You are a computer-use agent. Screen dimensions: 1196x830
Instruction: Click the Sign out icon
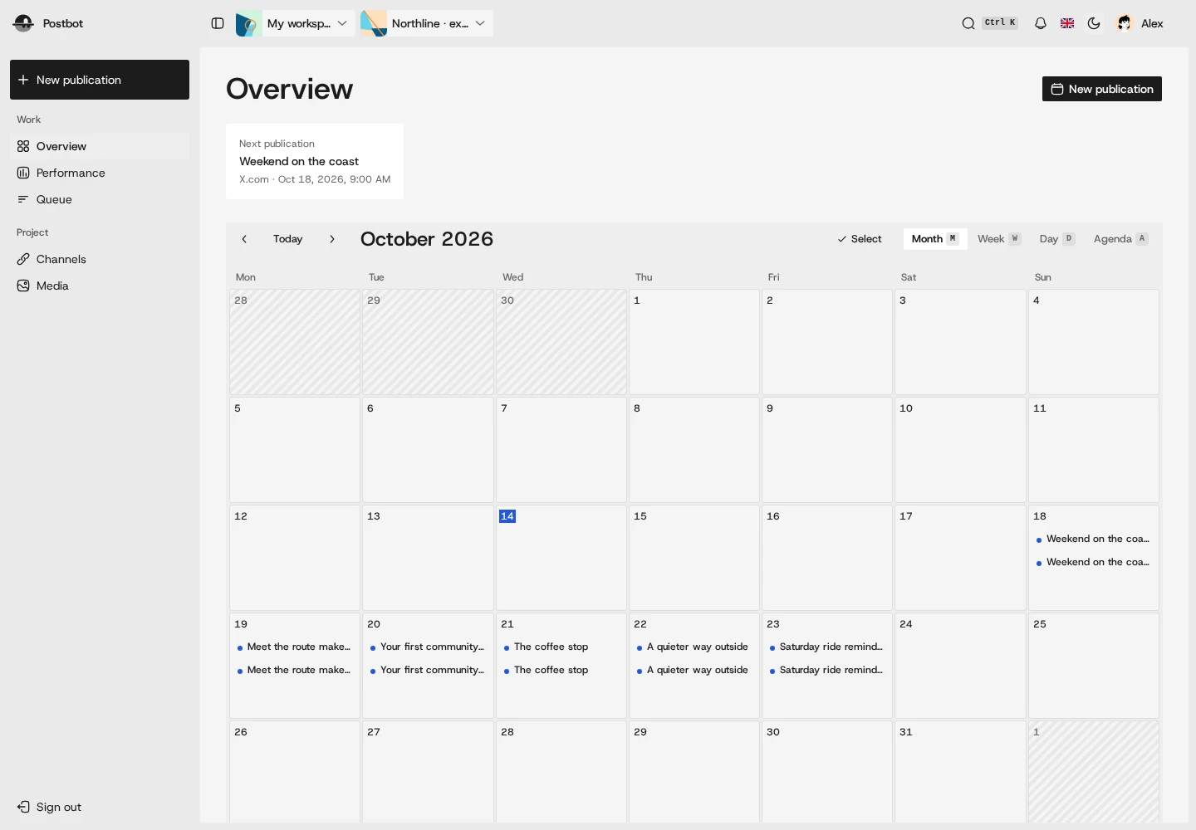pos(23,807)
